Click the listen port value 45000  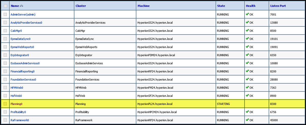[274, 120]
